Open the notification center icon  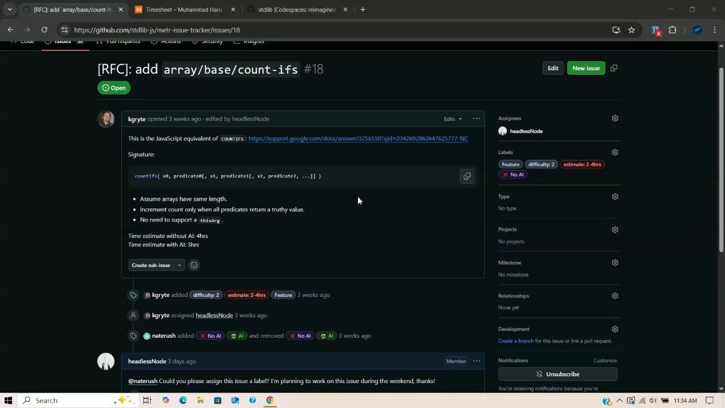pyautogui.click(x=710, y=401)
